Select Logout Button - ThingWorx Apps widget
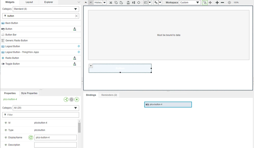Image resolution: width=254 pixels, height=148 pixels. pyautogui.click(x=41, y=52)
